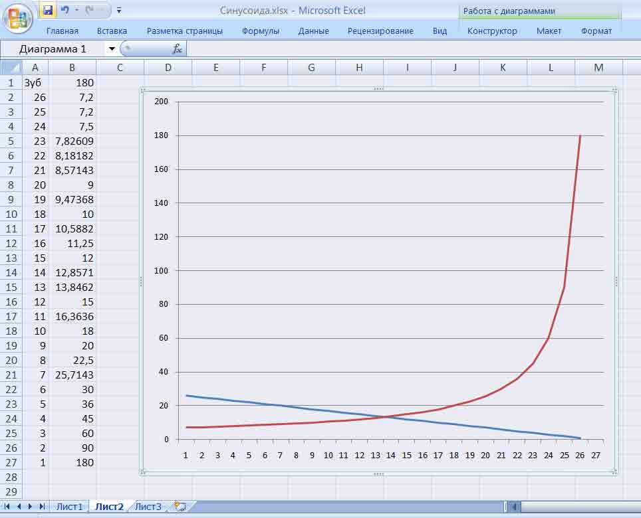Click the Redo arrow icon
Image resolution: width=641 pixels, height=518 pixels.
[90, 11]
